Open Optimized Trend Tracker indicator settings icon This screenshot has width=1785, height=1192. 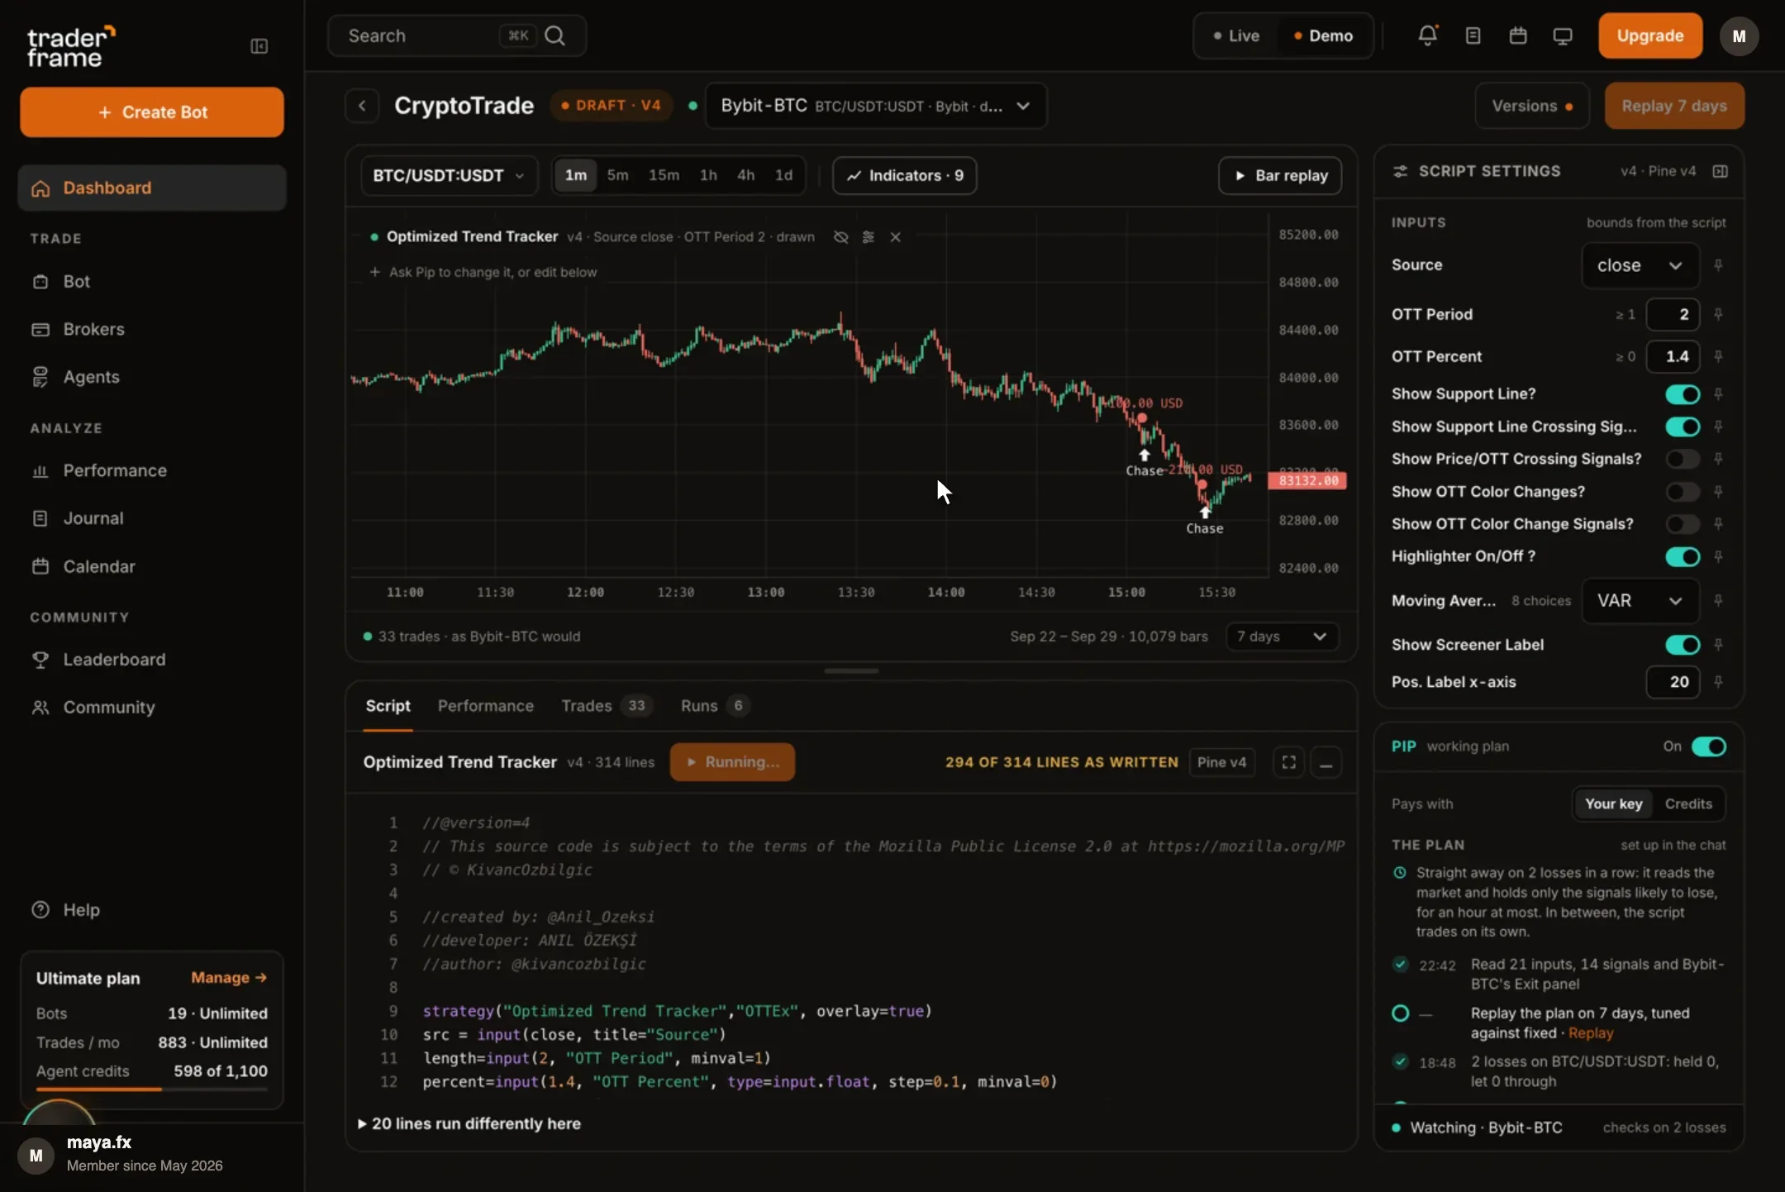(868, 237)
